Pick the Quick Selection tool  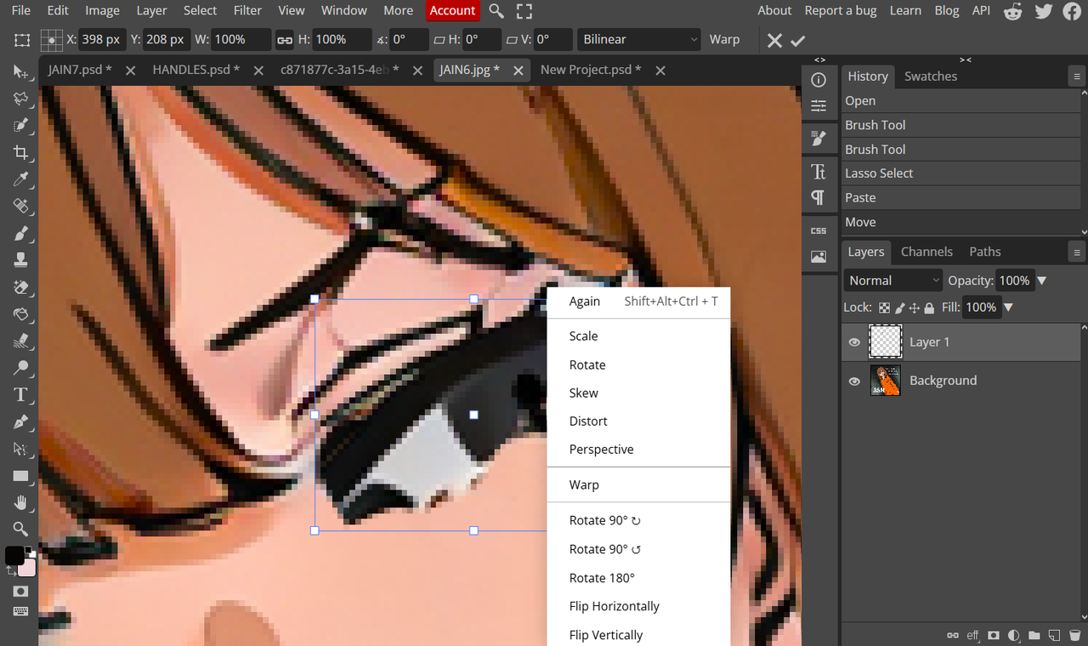pos(20,126)
